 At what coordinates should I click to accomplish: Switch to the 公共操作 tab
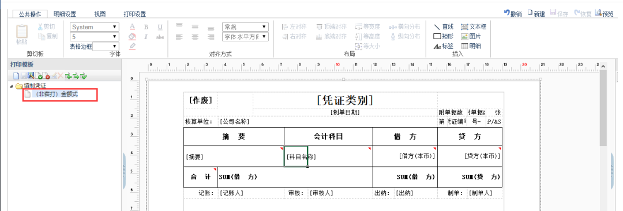(30, 14)
